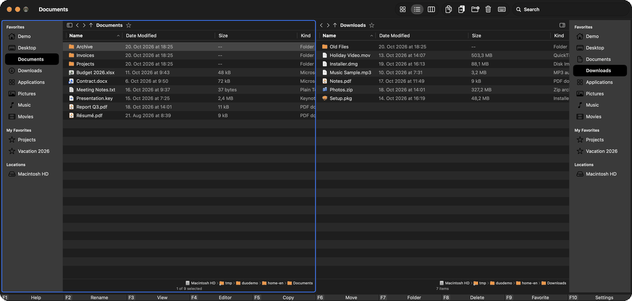
Task: Open Desktop in left sidebar
Action: pyautogui.click(x=32, y=48)
